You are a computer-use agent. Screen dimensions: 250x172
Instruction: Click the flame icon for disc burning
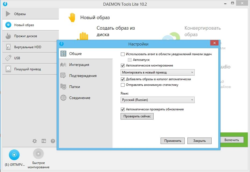pyautogui.click(x=8, y=36)
